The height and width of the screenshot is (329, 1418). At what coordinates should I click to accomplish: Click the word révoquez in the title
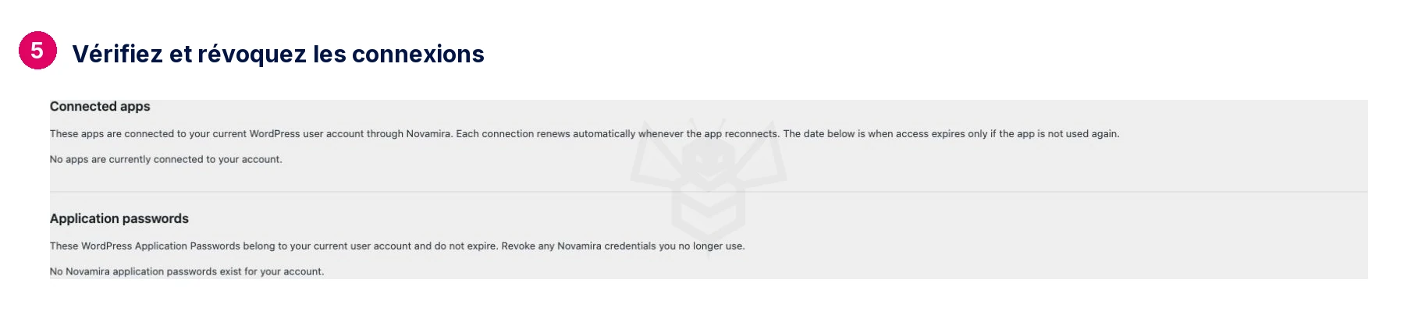[252, 54]
